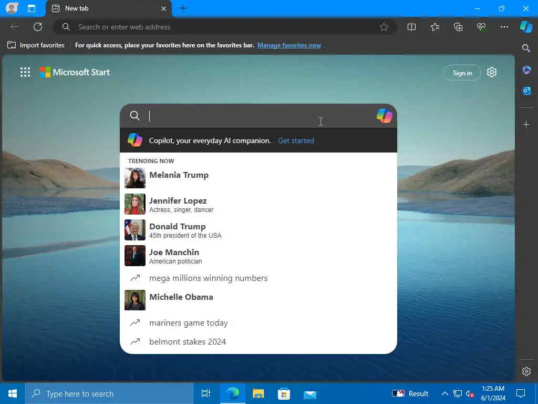This screenshot has width=538, height=404.
Task: Click sidebar Customize plus icon
Action: coord(526,124)
